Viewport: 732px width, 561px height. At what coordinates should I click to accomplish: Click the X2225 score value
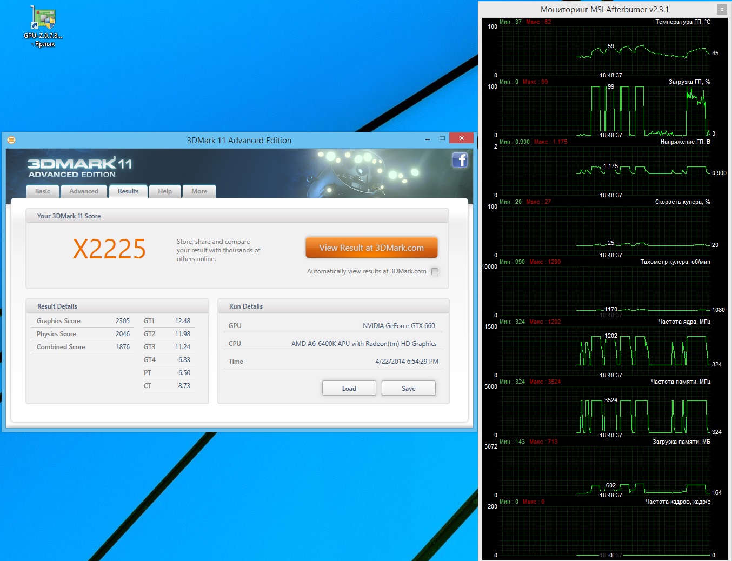(110, 249)
